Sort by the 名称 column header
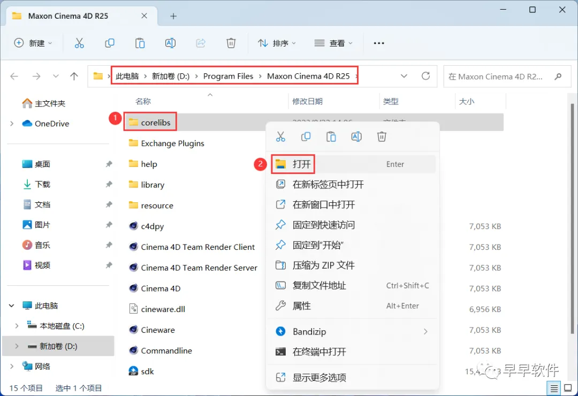This screenshot has width=578, height=396. pos(143,101)
